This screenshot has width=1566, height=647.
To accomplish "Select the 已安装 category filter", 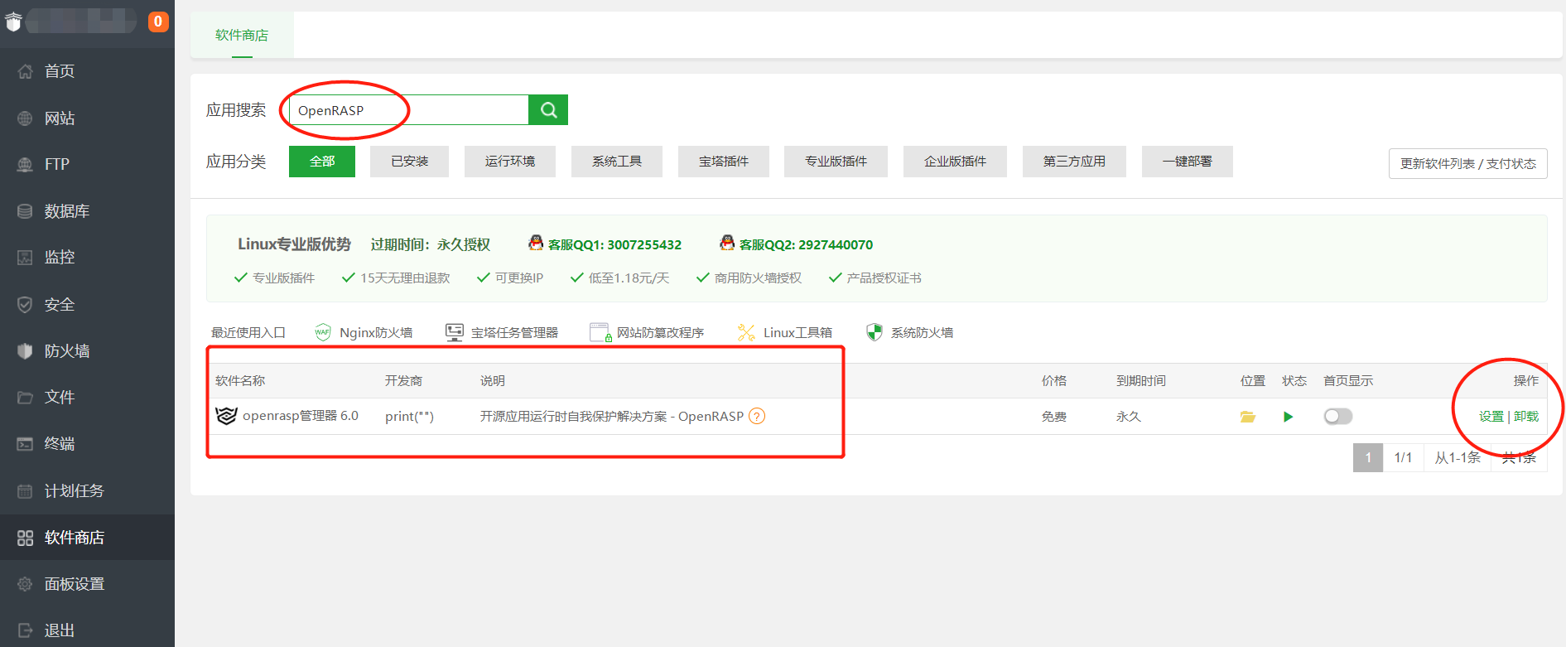I will coord(410,162).
